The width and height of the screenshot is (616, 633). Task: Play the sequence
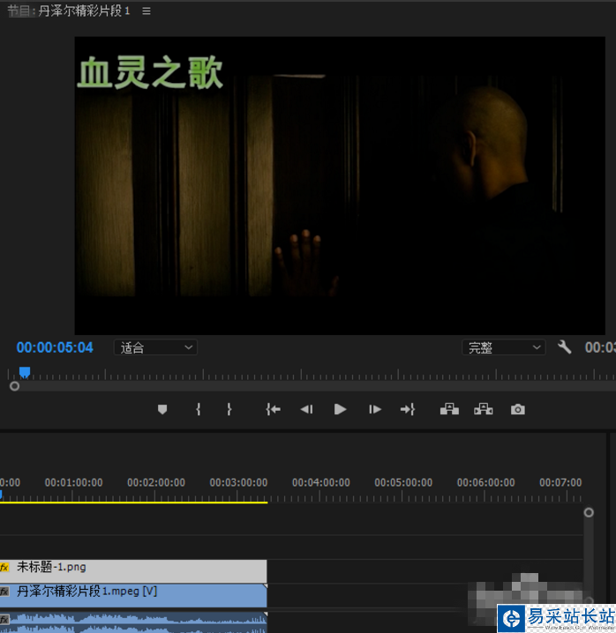341,409
